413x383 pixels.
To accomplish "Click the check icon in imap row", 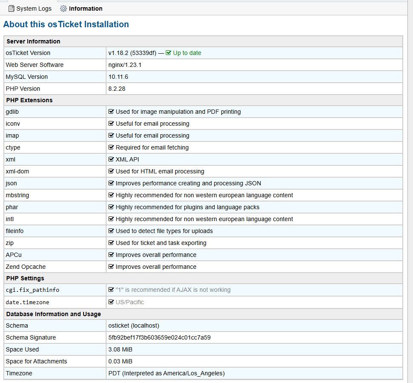I will click(x=111, y=135).
